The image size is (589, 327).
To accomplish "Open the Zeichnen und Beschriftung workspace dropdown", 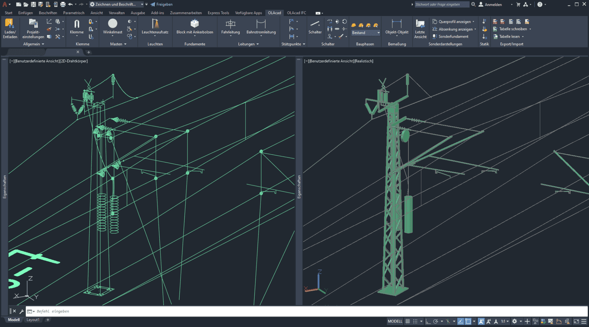I will click(142, 4).
